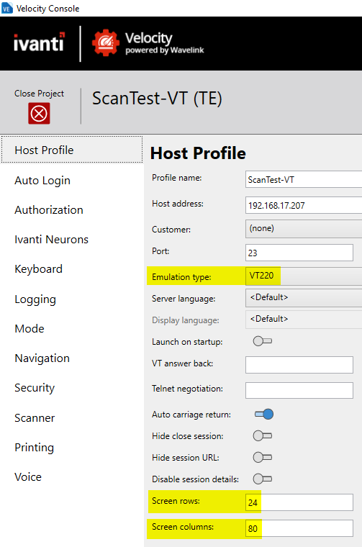
Task: Click the ScanTest-VT (TE) project title
Action: pos(157,99)
